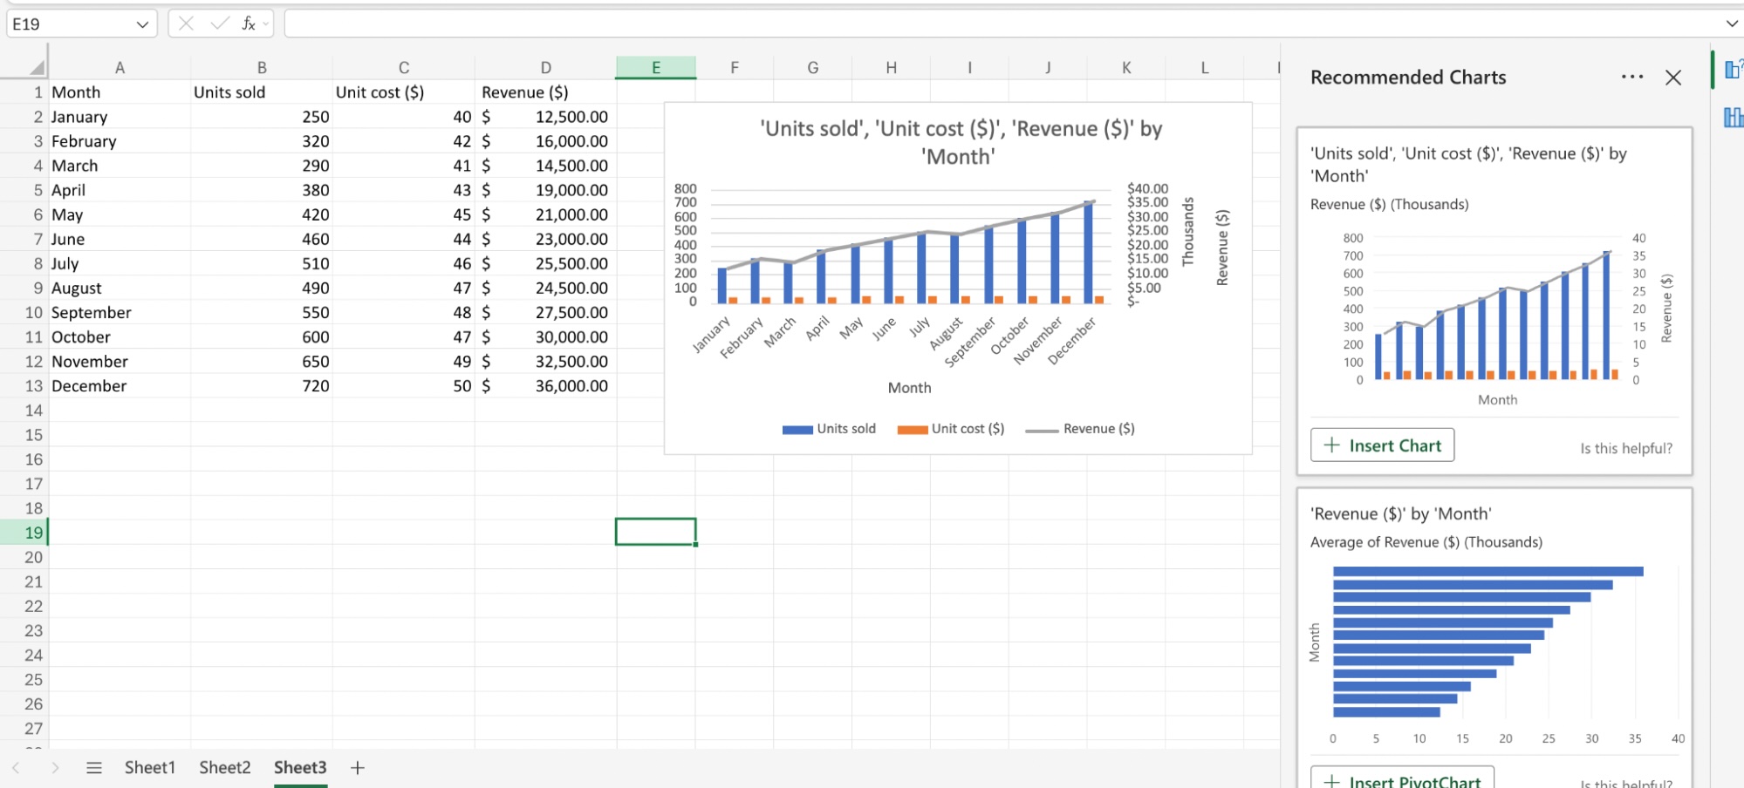Image resolution: width=1744 pixels, height=788 pixels.
Task: Expand the formula bar chevron
Action: [1732, 24]
